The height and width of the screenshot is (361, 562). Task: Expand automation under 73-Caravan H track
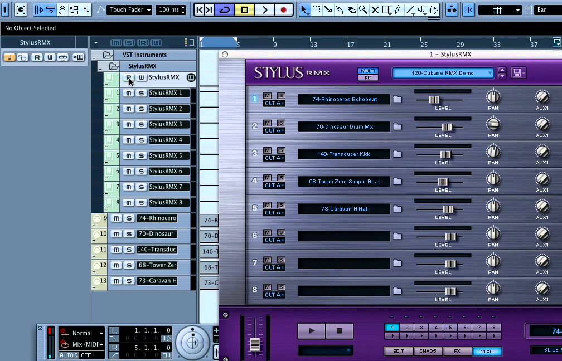click(x=94, y=287)
